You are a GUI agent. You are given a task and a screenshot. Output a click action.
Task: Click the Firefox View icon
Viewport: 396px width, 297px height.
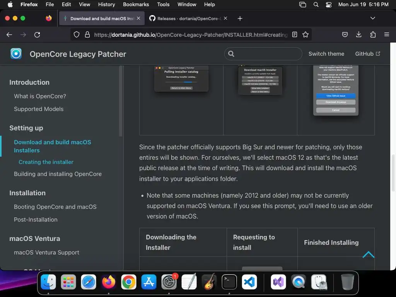[49, 18]
